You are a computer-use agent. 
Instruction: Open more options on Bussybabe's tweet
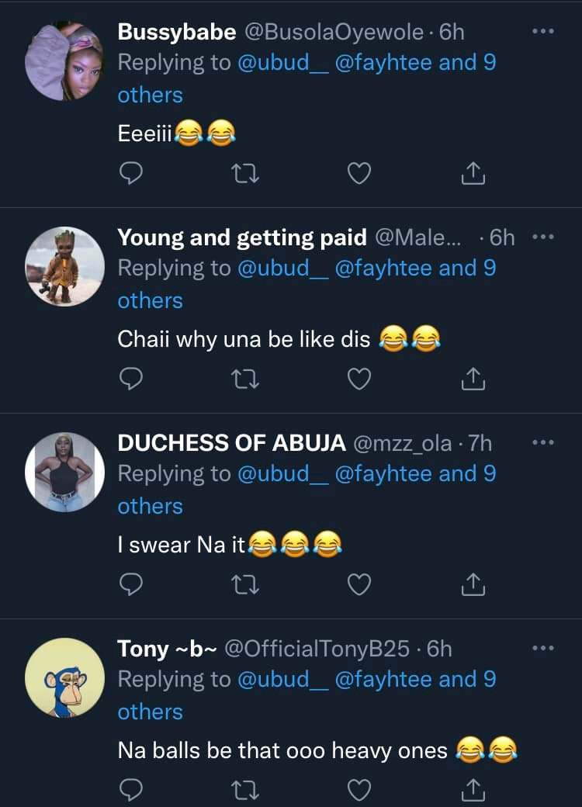[x=543, y=32]
